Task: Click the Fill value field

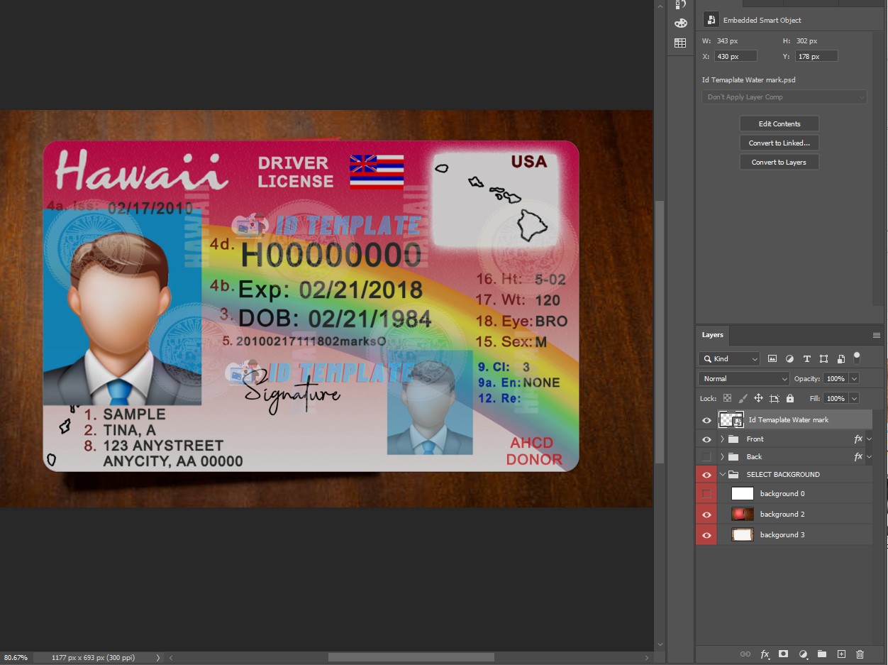Action: click(836, 399)
